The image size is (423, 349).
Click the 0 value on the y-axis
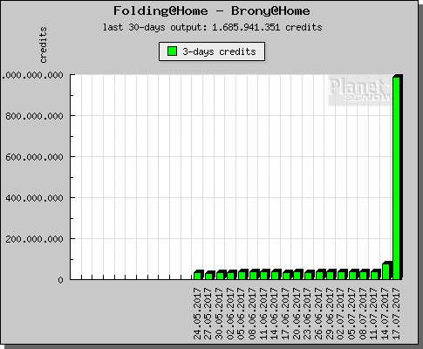click(60, 280)
